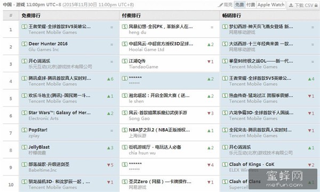Click the in-app purchase icon beside 街机游戏厅

[x=125, y=147]
